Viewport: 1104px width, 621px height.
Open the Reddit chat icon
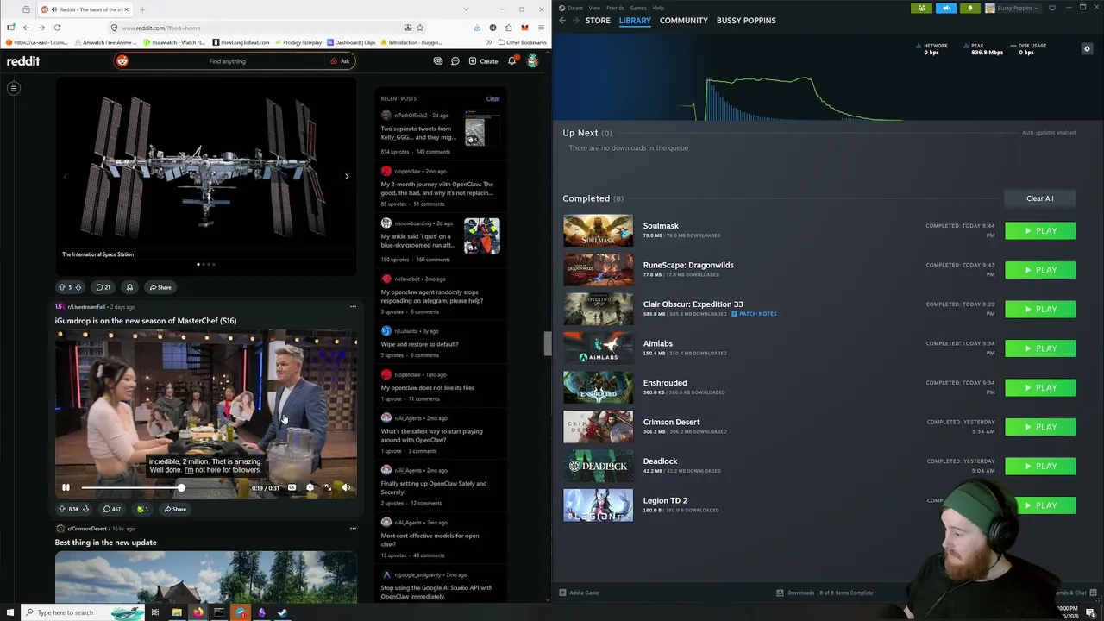coord(455,61)
